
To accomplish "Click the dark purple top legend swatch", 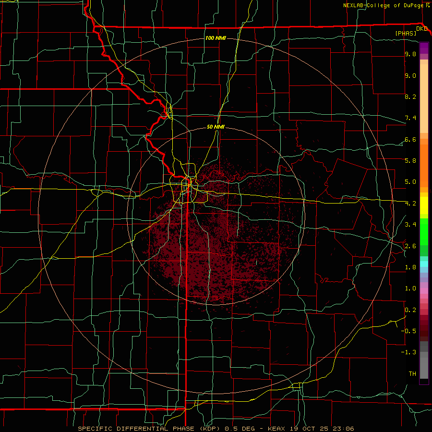I will coord(424,48).
